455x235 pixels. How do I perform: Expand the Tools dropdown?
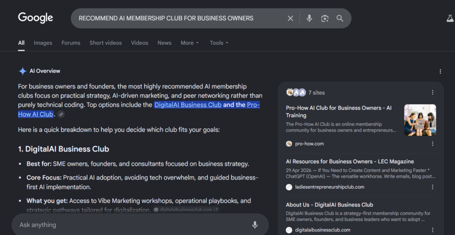coord(219,43)
